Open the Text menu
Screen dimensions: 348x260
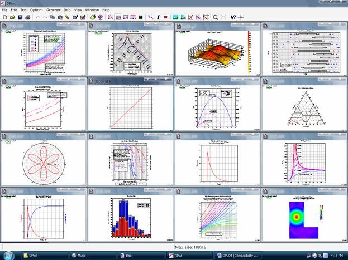point(23,10)
